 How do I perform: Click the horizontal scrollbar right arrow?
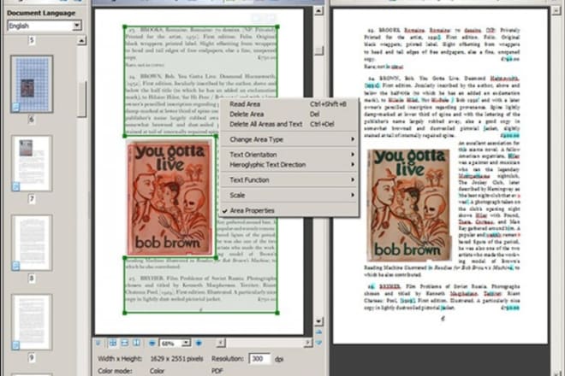(307, 343)
